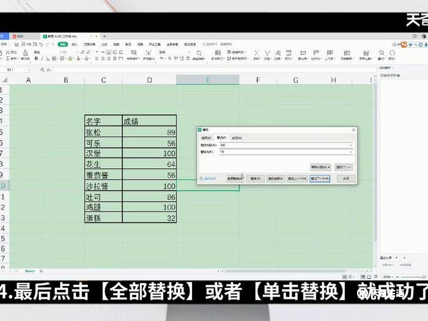Click the Close button in the replace dialog
This screenshot has width=428, height=321.
click(x=346, y=179)
